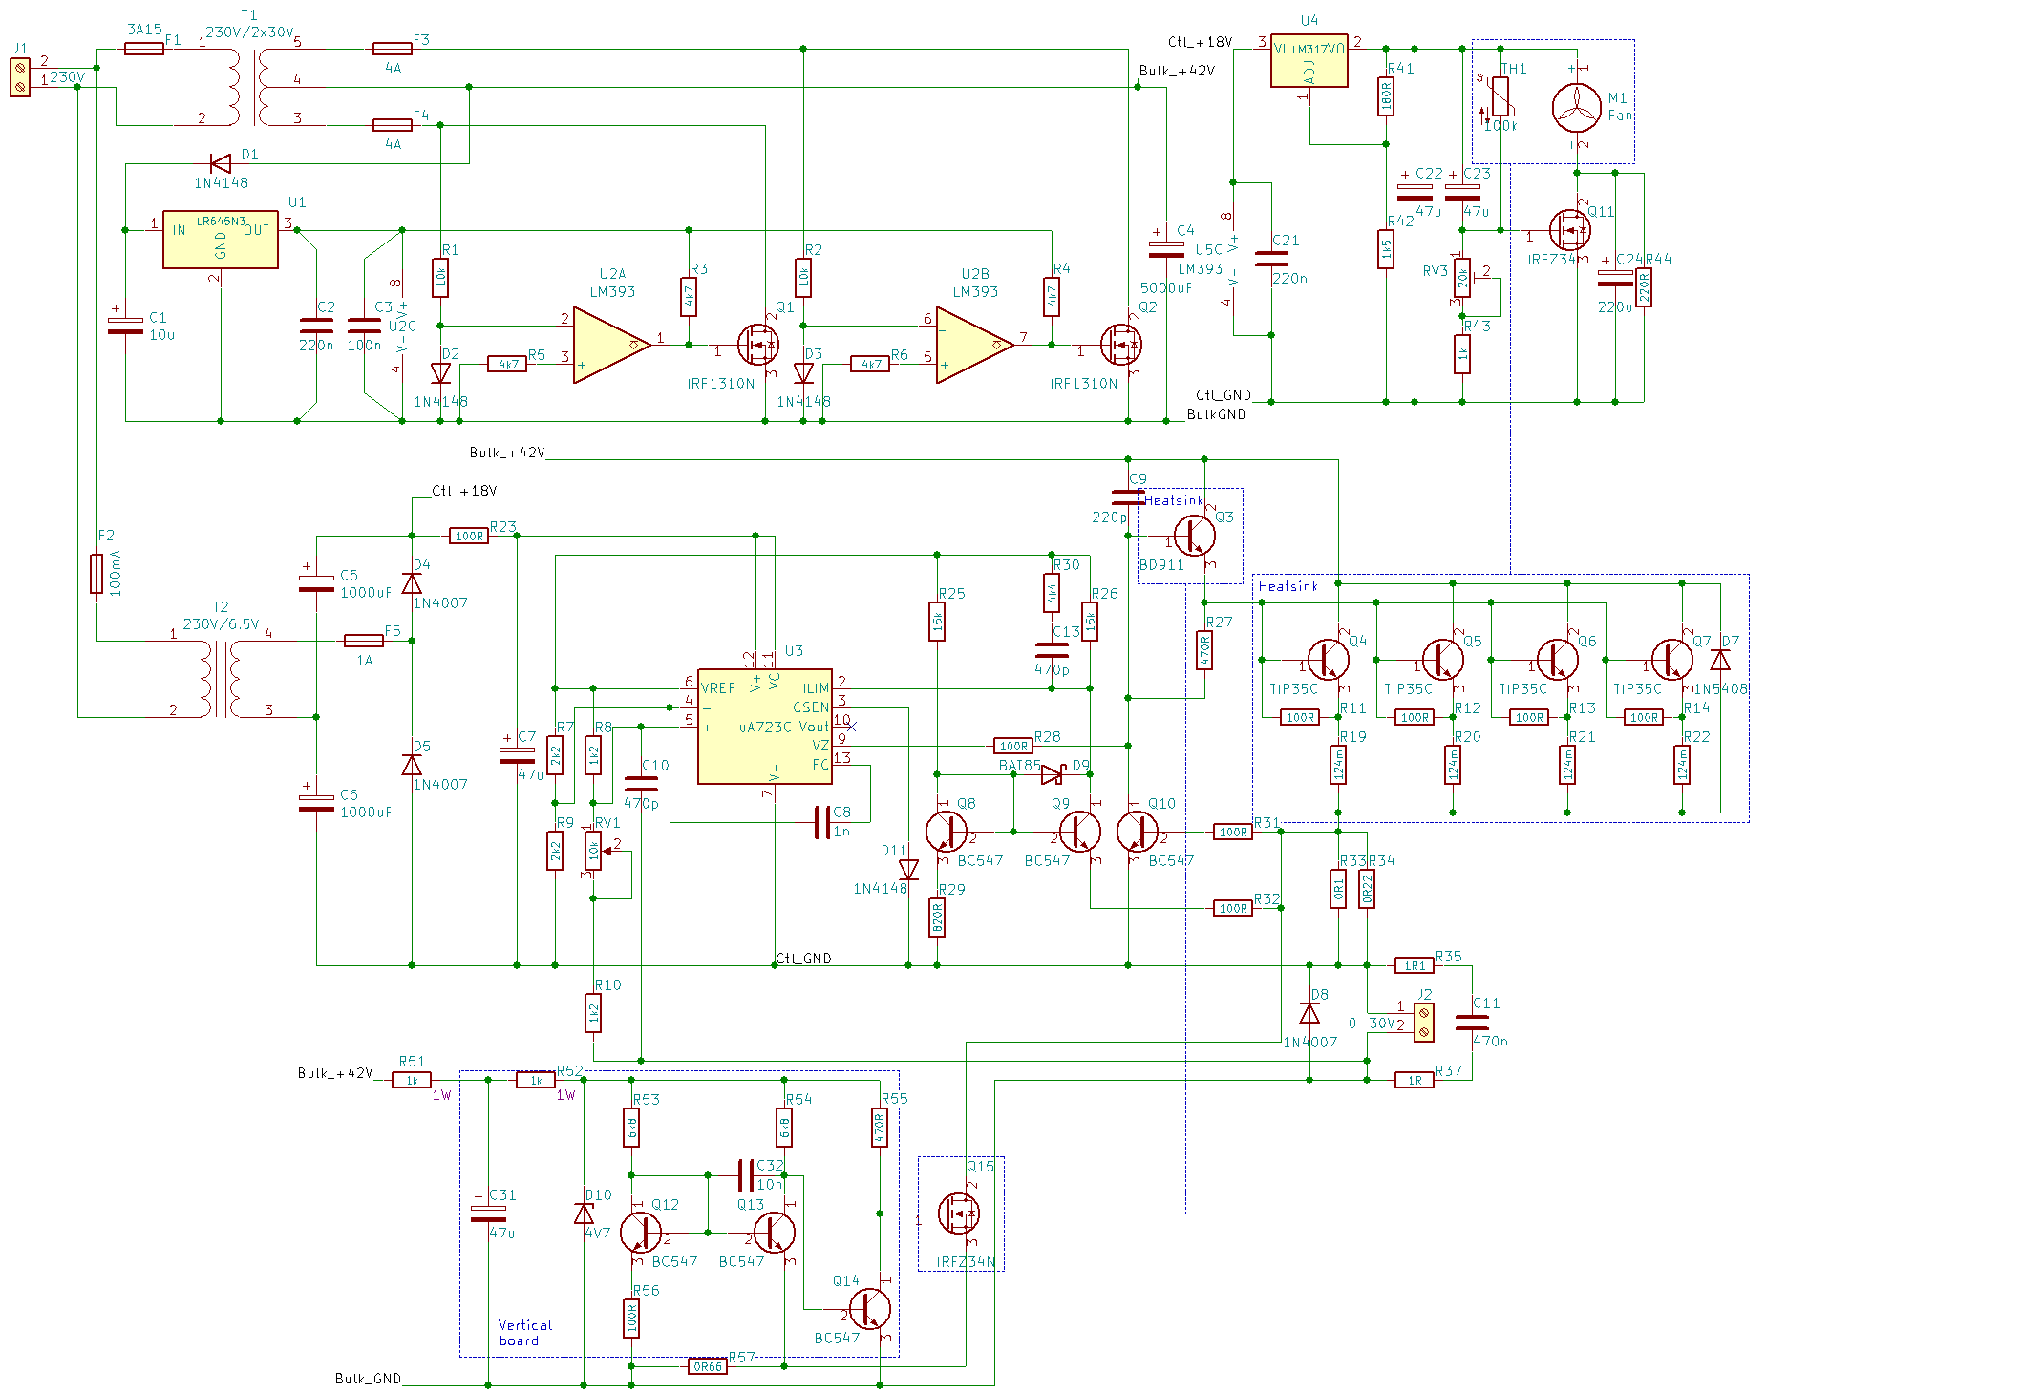Image resolution: width=2043 pixels, height=1393 pixels.
Task: Click 'Bulk_+42V' label next to R51
Action: (x=335, y=1073)
